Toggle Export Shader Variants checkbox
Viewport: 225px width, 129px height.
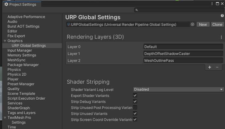tap(135, 96)
